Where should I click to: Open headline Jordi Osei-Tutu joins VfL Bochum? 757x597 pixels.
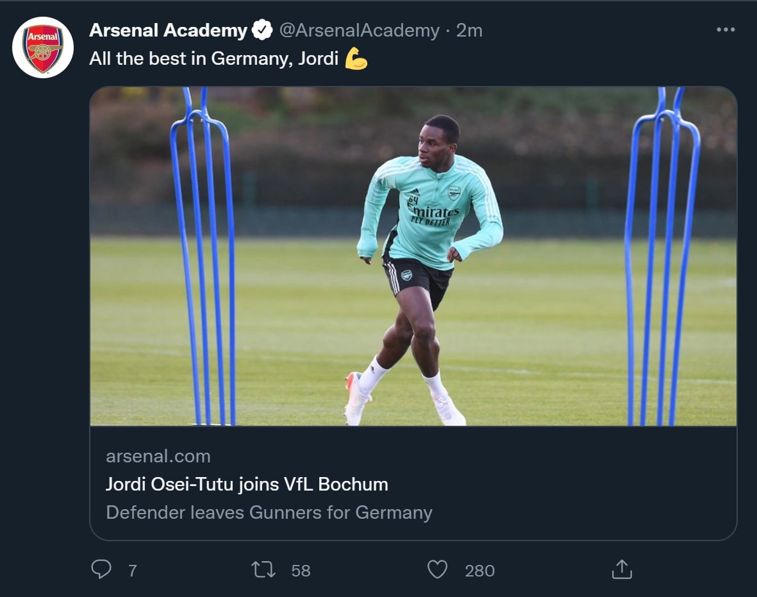pyautogui.click(x=247, y=484)
